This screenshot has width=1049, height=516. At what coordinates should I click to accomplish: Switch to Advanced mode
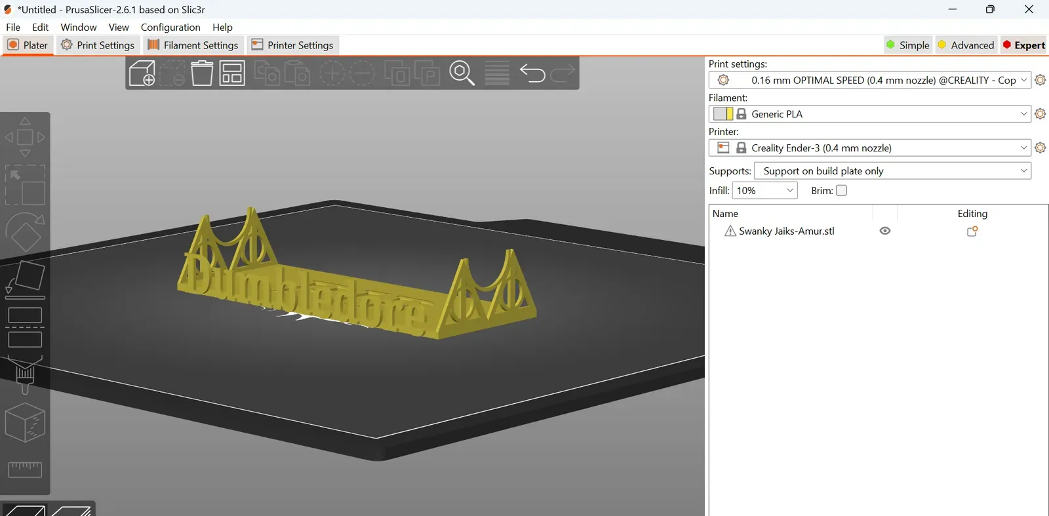(x=966, y=45)
